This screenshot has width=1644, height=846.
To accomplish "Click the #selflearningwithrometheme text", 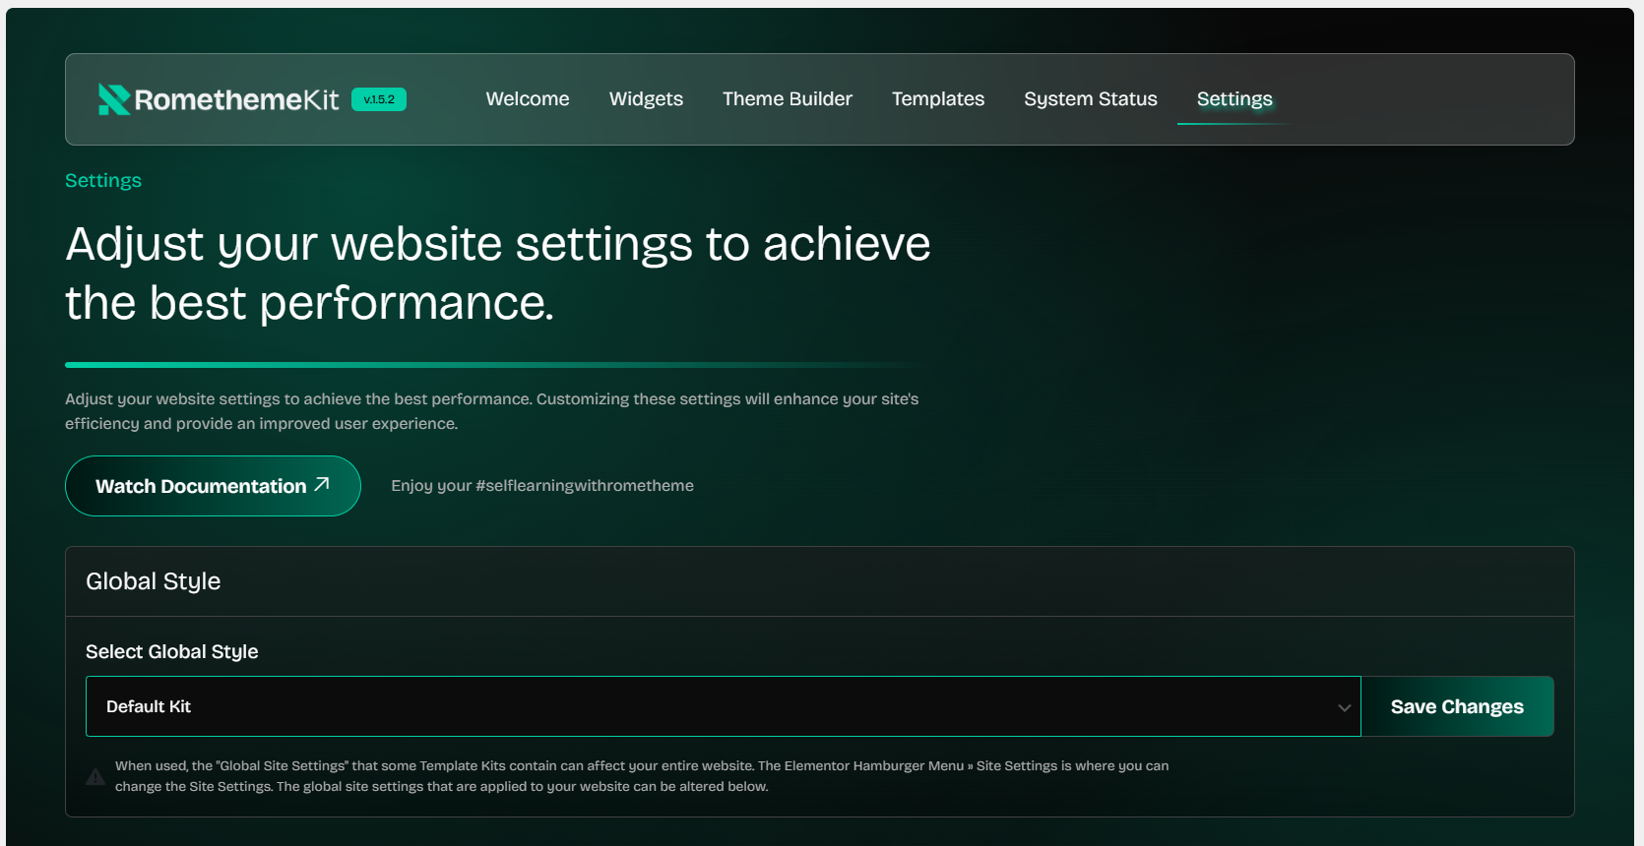I will (585, 486).
